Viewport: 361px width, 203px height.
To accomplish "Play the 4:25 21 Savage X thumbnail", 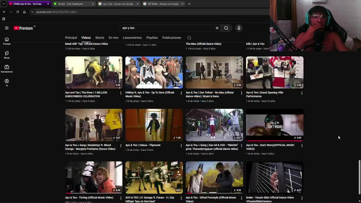I will pos(154,177).
